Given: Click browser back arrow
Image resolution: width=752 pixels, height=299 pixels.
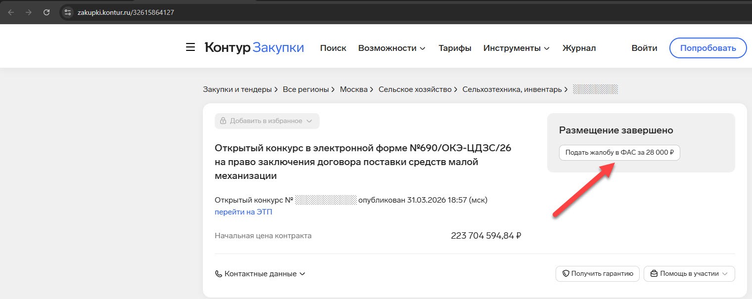Looking at the screenshot, I should (x=11, y=12).
